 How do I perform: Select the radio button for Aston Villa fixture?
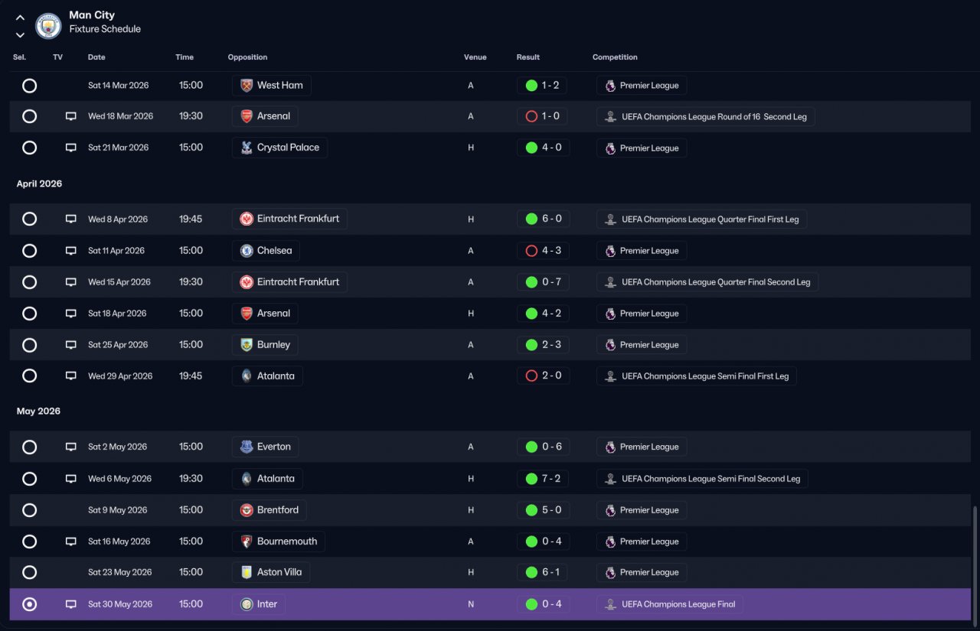[x=29, y=572]
